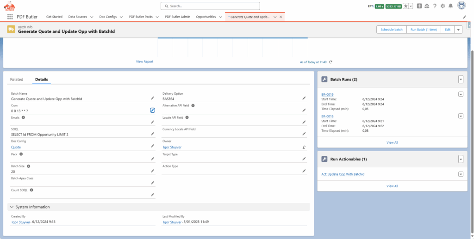Screen dimensions: 474x239
Task: Open the favorites list dropdown arrow
Action: point(411,6)
